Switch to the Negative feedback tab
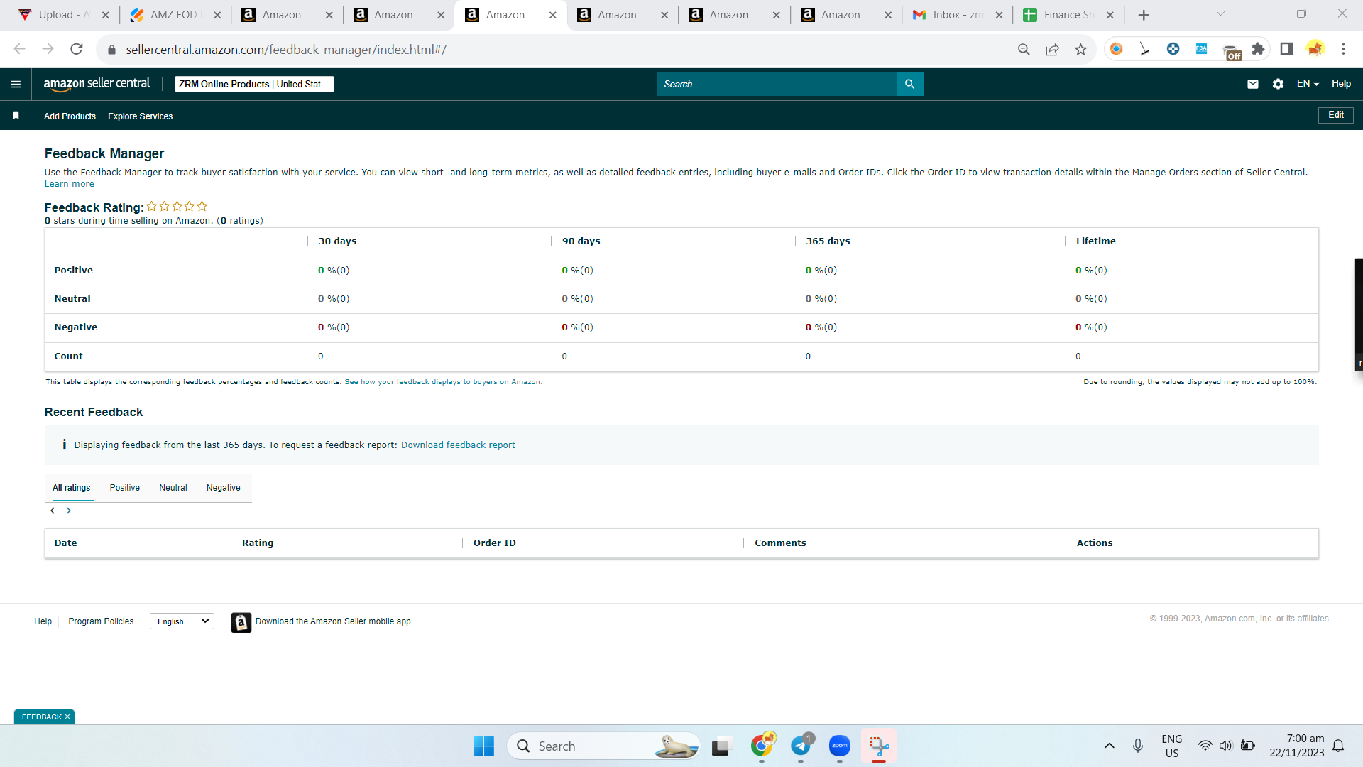This screenshot has height=767, width=1363. click(224, 488)
